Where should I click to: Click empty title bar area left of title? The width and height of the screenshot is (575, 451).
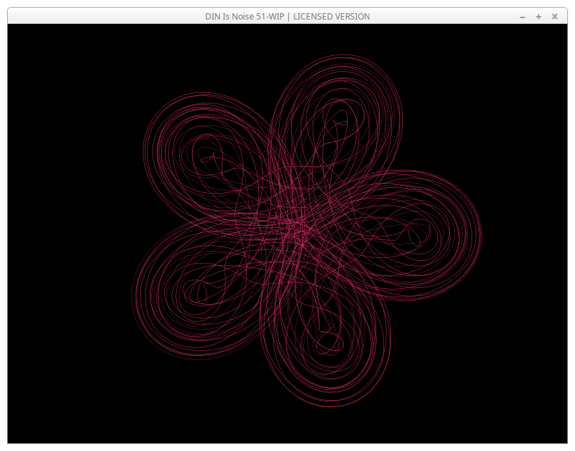click(105, 17)
